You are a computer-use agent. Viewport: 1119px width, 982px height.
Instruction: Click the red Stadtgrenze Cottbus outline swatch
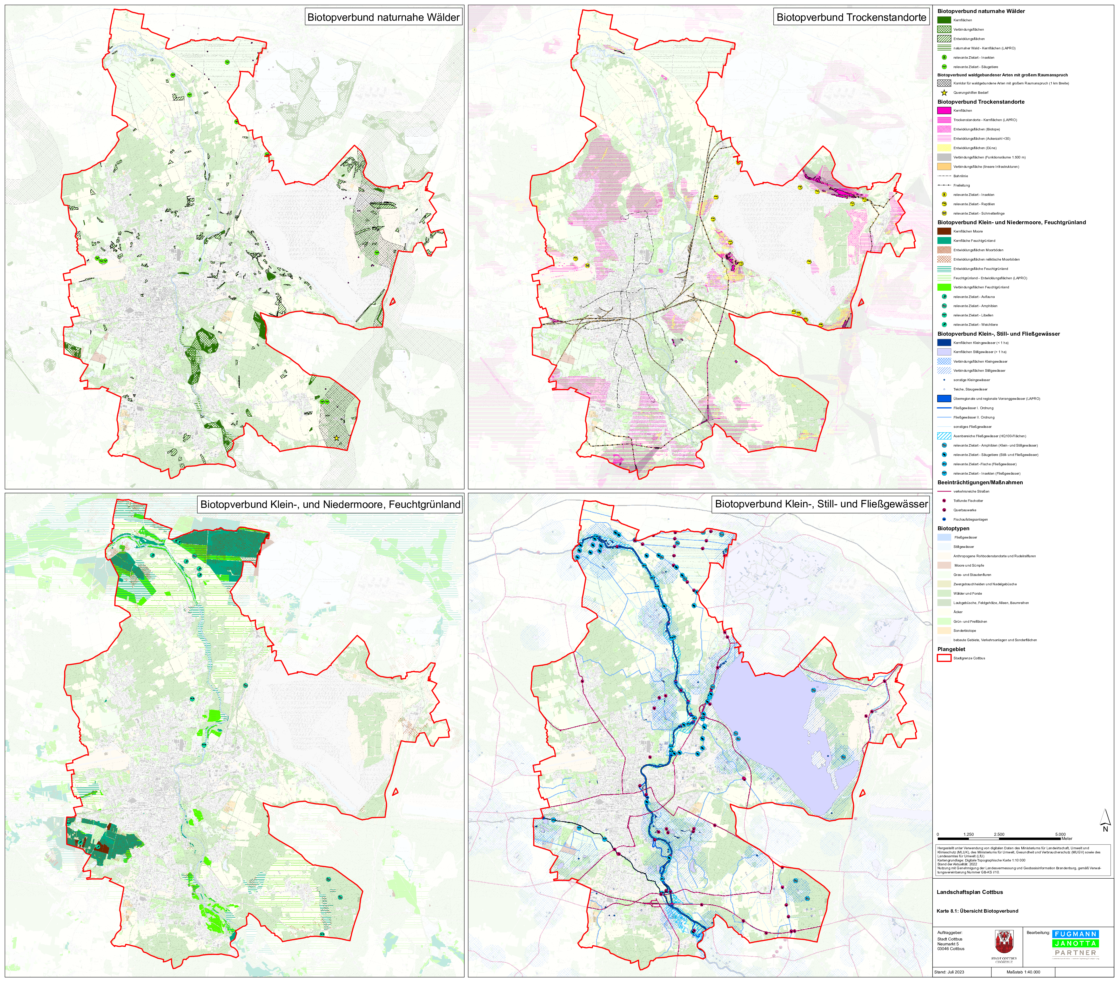(x=944, y=658)
